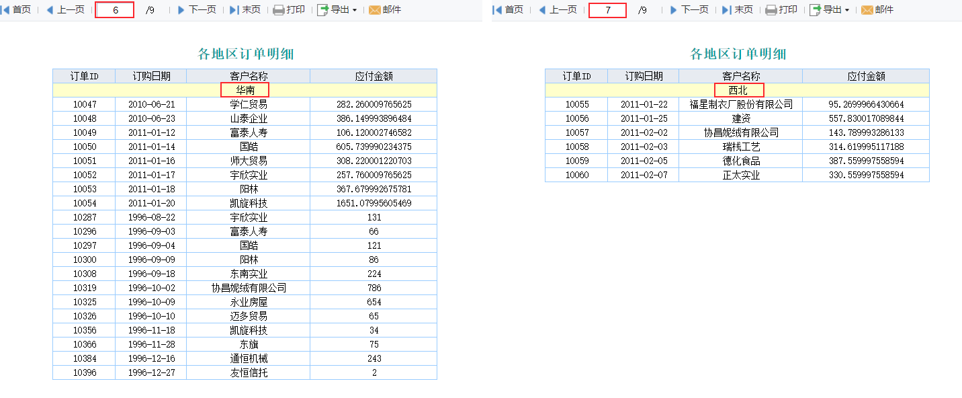Select customer cell 瑞栈工艺

pos(741,147)
